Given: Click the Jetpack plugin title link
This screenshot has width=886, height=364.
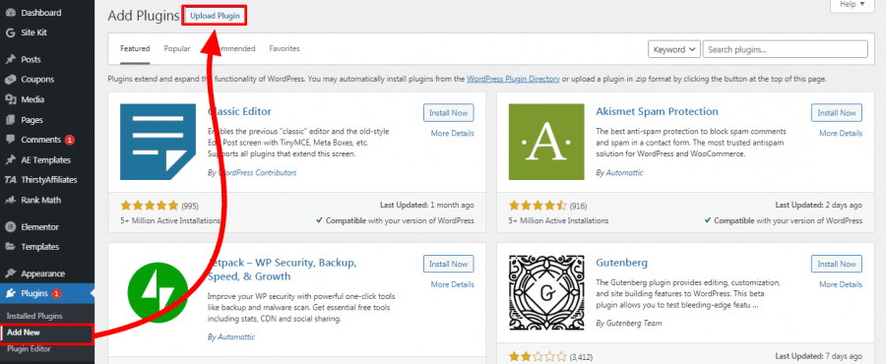Looking at the screenshot, I should (282, 270).
